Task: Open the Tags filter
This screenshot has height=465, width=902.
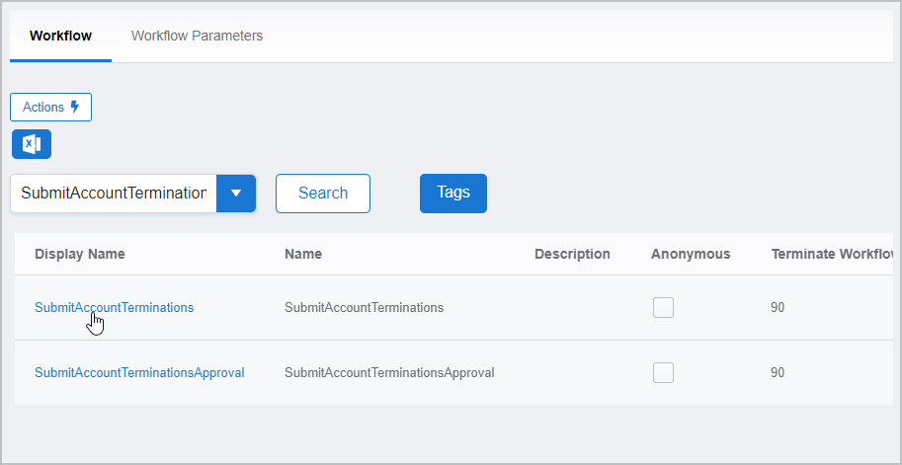Action: tap(452, 193)
